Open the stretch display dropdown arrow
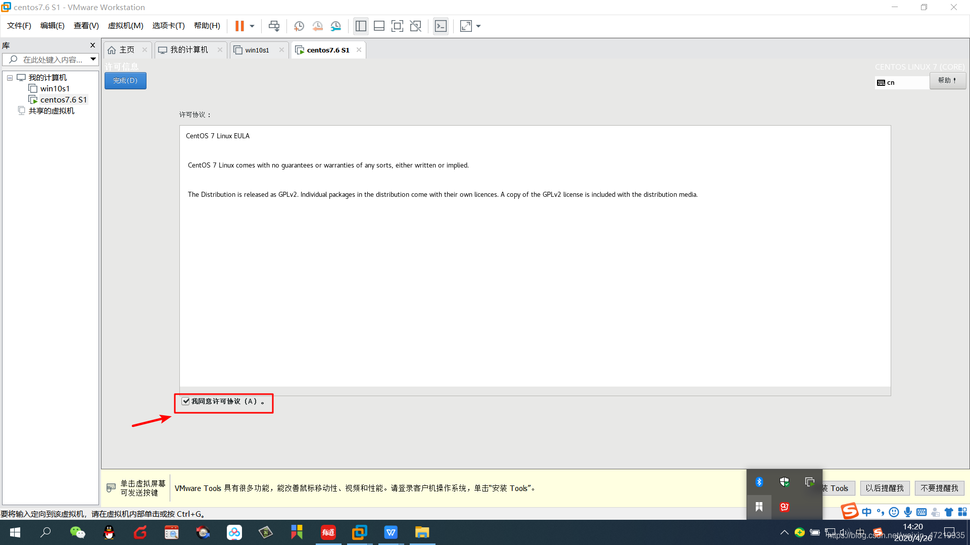The width and height of the screenshot is (970, 545). click(x=478, y=26)
